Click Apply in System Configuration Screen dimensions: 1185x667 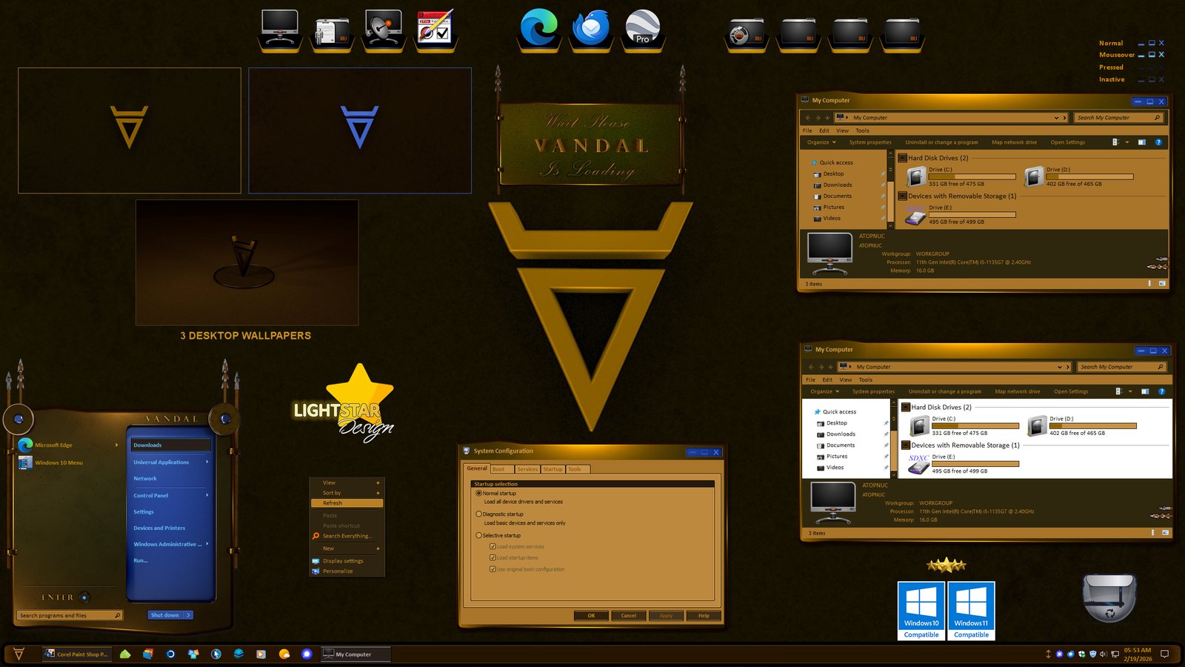[665, 616]
